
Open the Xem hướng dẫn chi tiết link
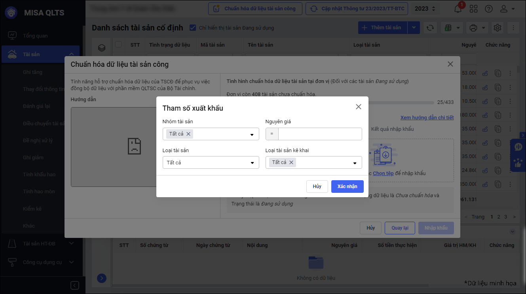click(427, 118)
